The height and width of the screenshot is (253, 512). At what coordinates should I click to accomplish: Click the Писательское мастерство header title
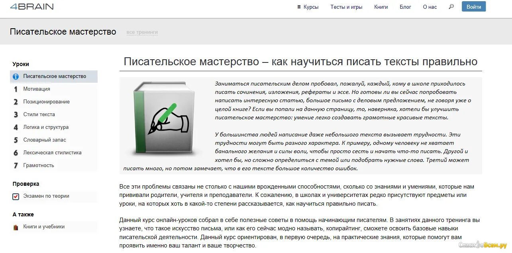[x=63, y=32]
